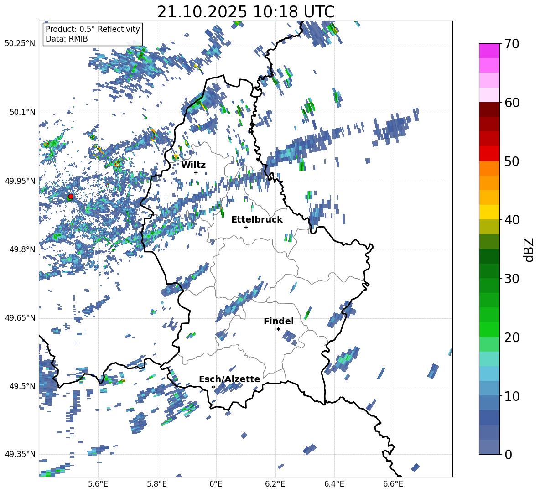Click the title 21.10.2025 10:18 UTC

click(246, 12)
